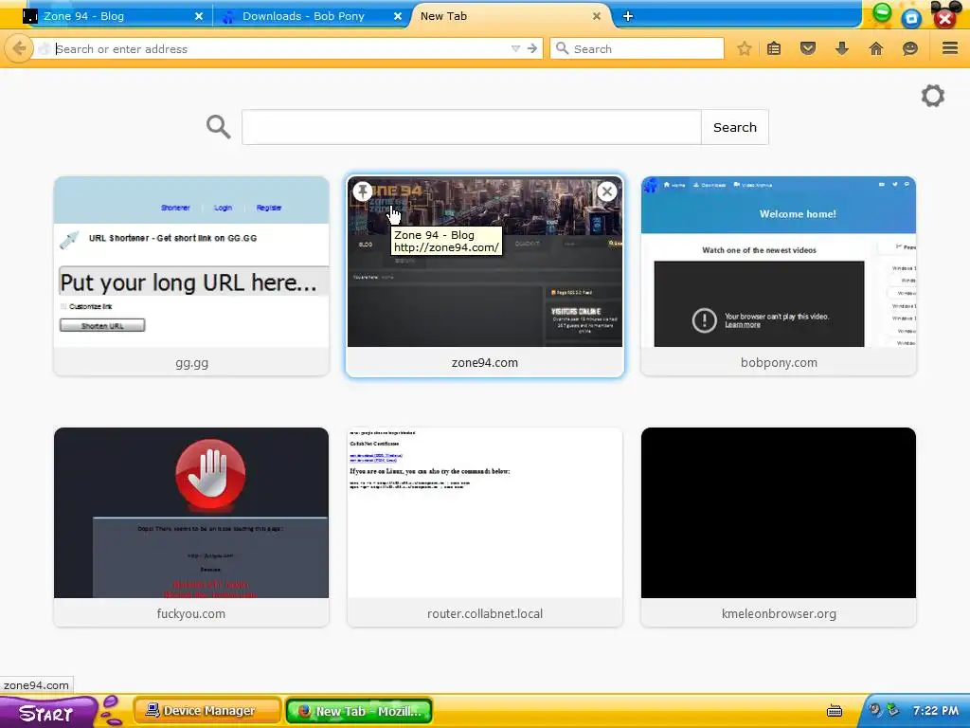Bookmark this page with the star icon
The image size is (970, 728).
(745, 48)
